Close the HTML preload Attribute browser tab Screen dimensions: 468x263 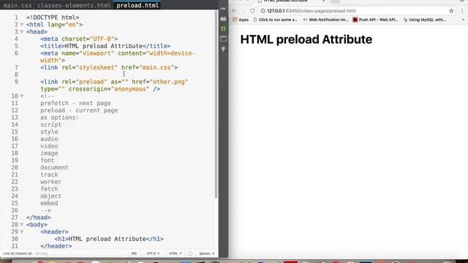pos(323,1)
